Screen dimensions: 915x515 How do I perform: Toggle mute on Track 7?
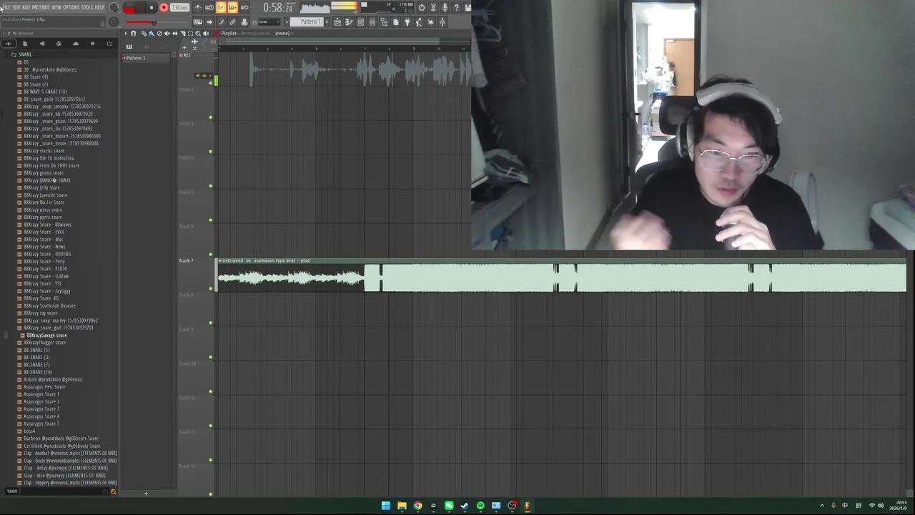coord(211,288)
